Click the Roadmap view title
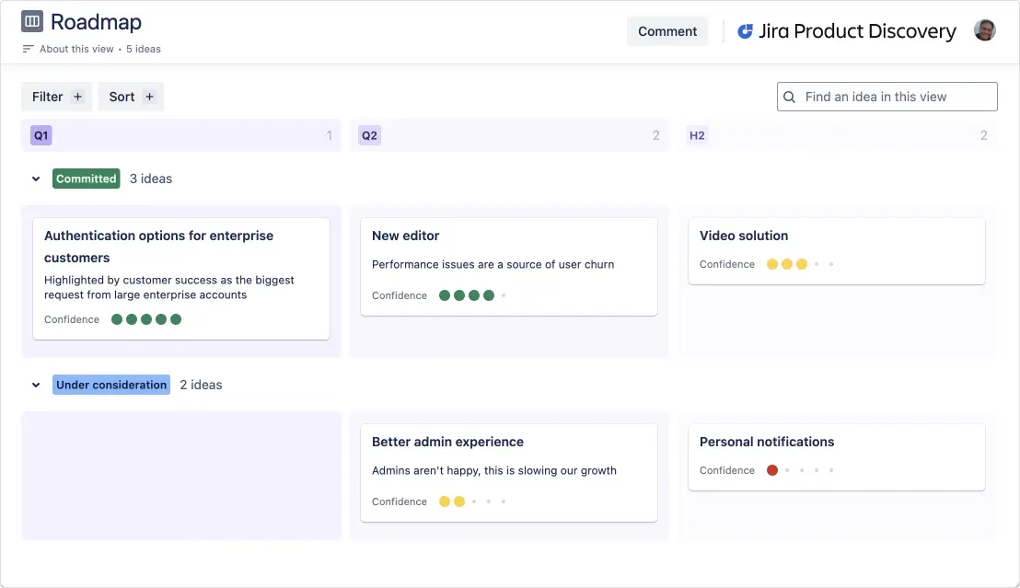Screen dimensions: 1020x588 point(97,21)
